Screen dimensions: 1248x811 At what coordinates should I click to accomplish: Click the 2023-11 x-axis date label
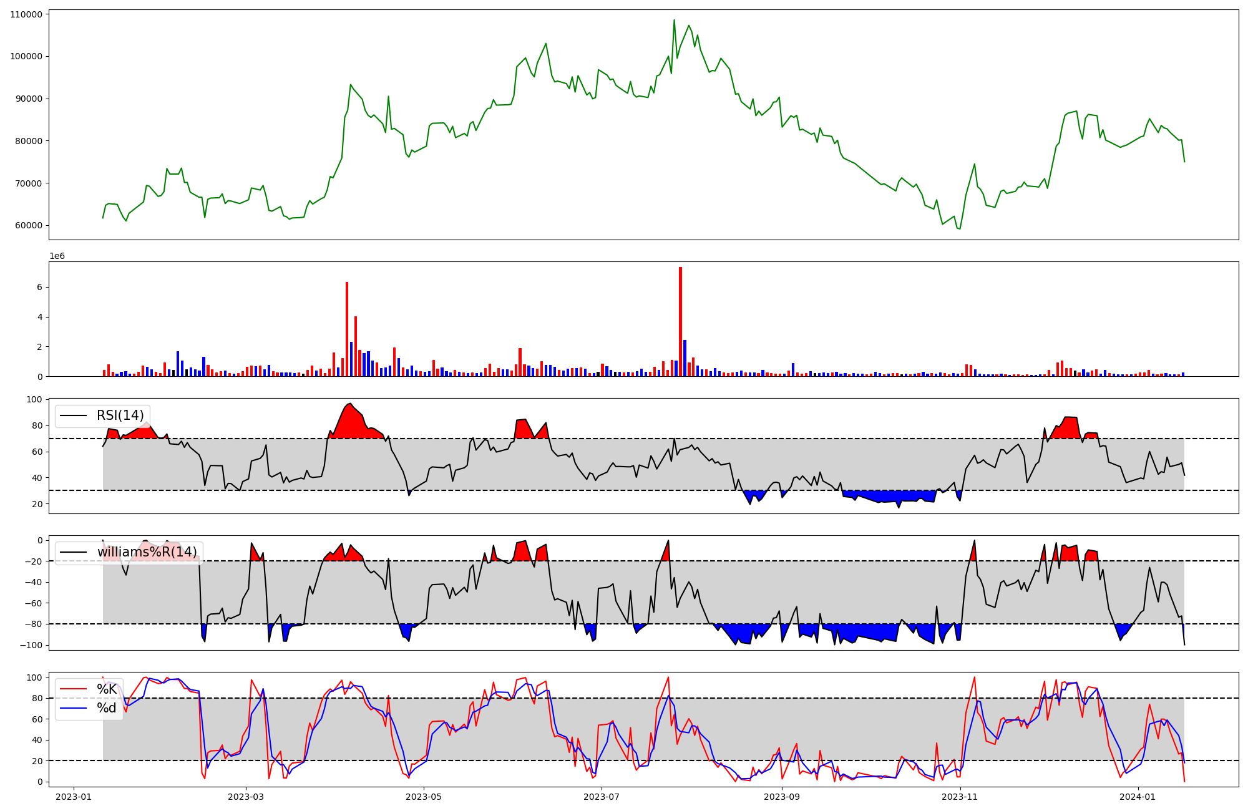point(960,797)
